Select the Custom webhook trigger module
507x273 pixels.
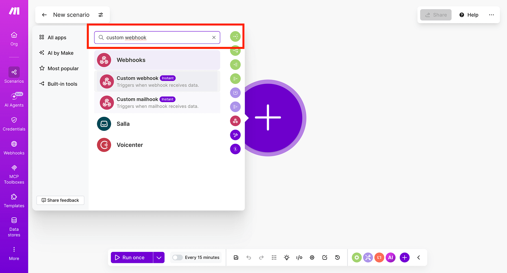pos(157,82)
